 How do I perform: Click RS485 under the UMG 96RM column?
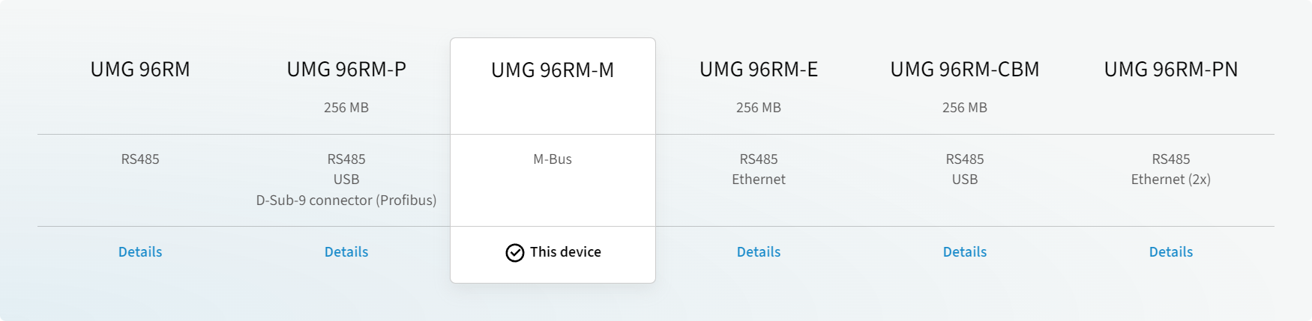click(140, 159)
